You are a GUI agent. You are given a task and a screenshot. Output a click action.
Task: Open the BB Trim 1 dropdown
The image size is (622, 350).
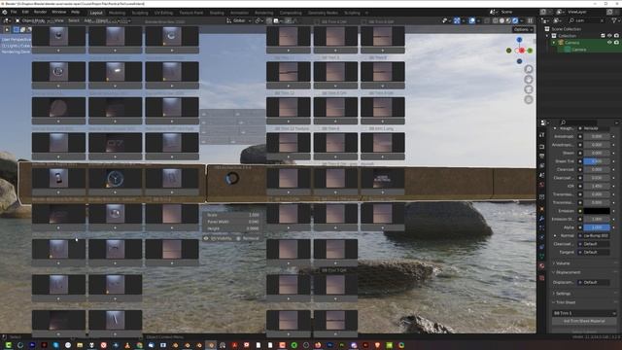[584, 313]
